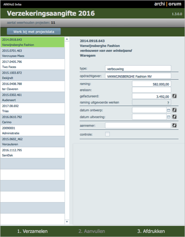
Task: Click description verbouwen van een winkelpand
Action: 106,51
